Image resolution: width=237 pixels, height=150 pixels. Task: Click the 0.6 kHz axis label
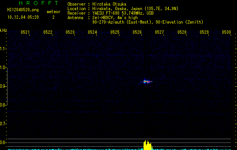pyautogui.click(x=3, y=142)
